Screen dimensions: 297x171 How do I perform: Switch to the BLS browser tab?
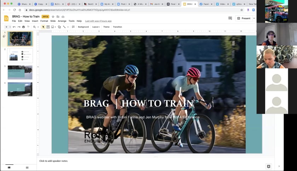pos(57,4)
